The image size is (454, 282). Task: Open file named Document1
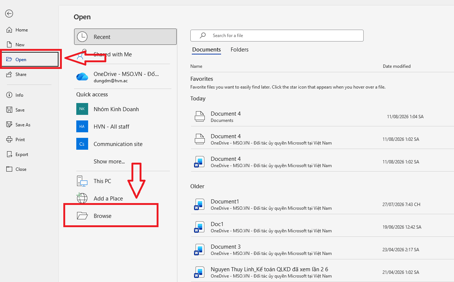[x=322, y=204]
